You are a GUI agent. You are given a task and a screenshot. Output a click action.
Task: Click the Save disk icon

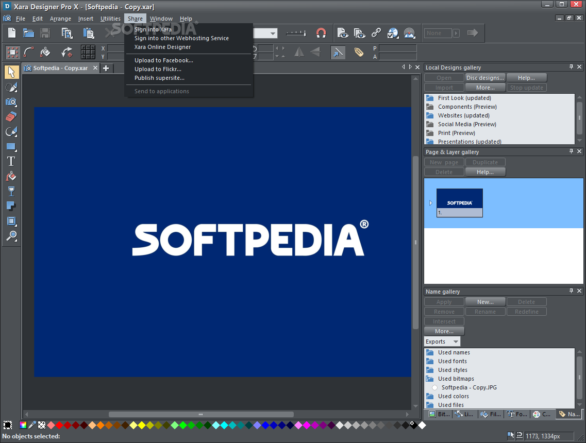pyautogui.click(x=45, y=33)
